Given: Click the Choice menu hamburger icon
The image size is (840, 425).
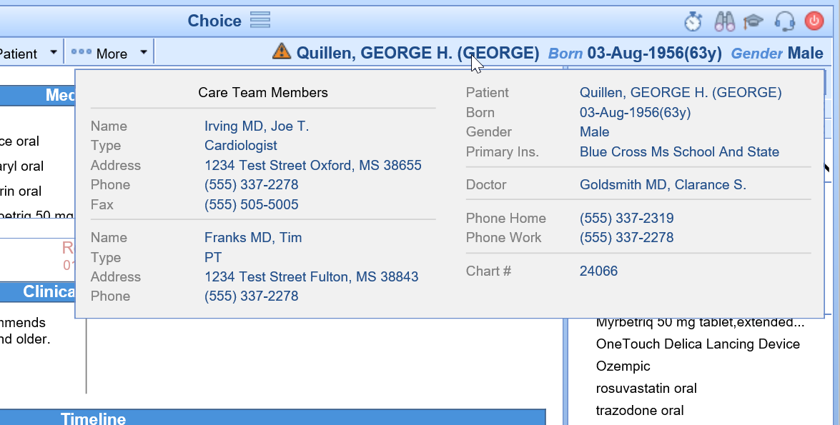Looking at the screenshot, I should 260,21.
